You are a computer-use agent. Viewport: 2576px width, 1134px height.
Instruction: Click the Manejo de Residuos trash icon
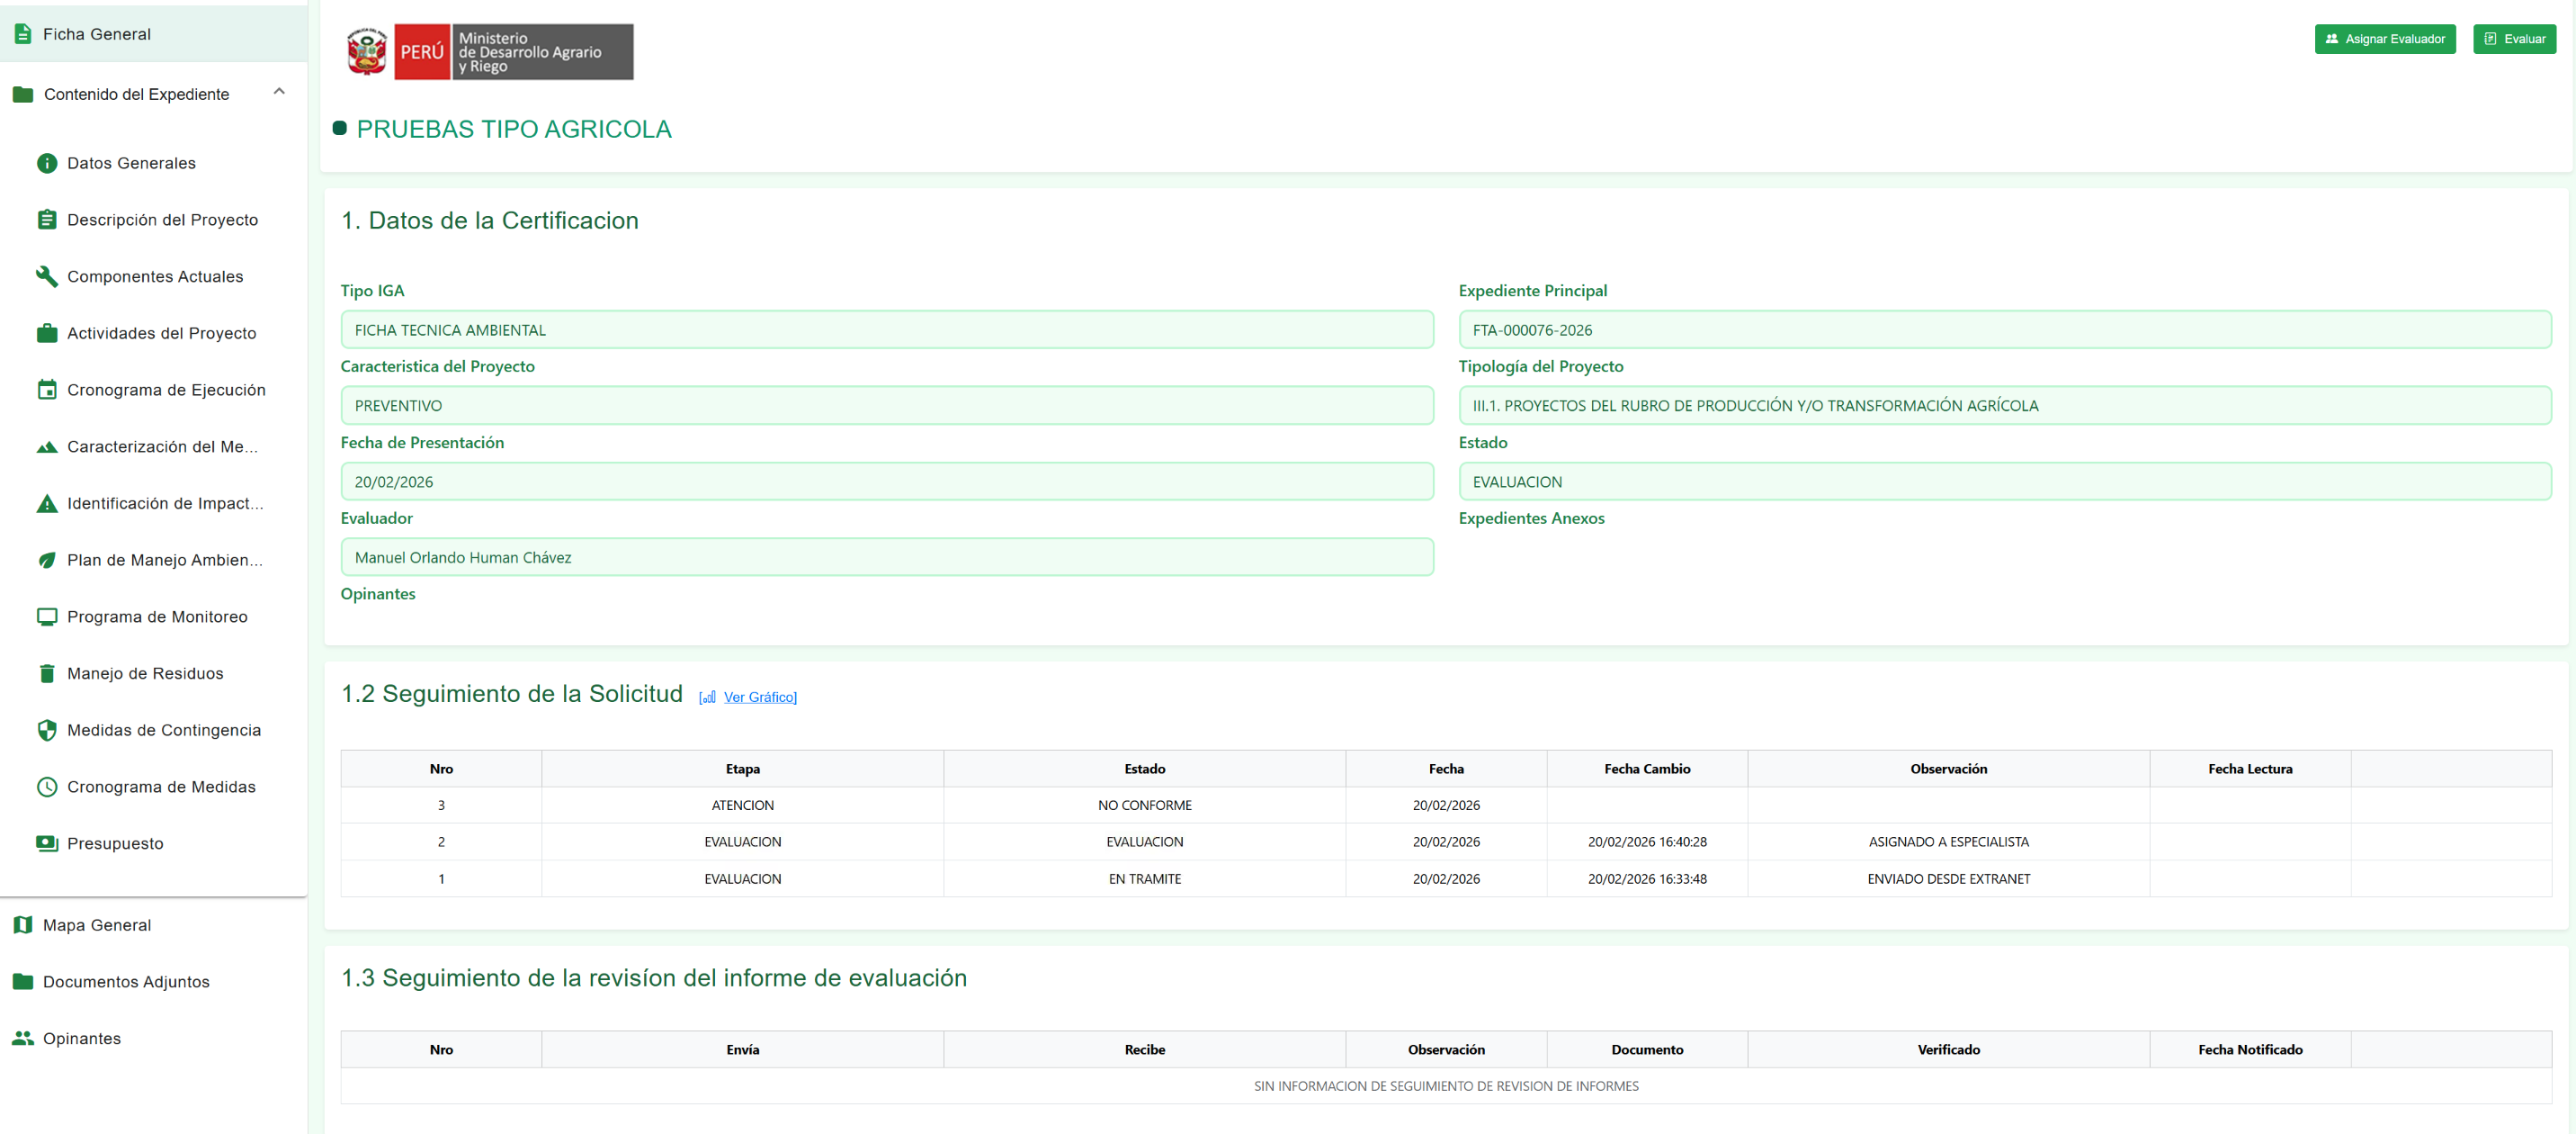pos(47,673)
